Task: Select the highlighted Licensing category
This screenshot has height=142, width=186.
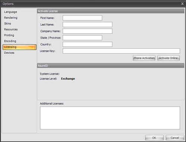Action: [x=19, y=47]
